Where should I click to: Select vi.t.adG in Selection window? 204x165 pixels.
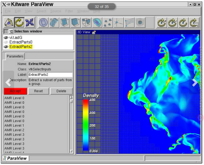pyautogui.click(x=16, y=37)
